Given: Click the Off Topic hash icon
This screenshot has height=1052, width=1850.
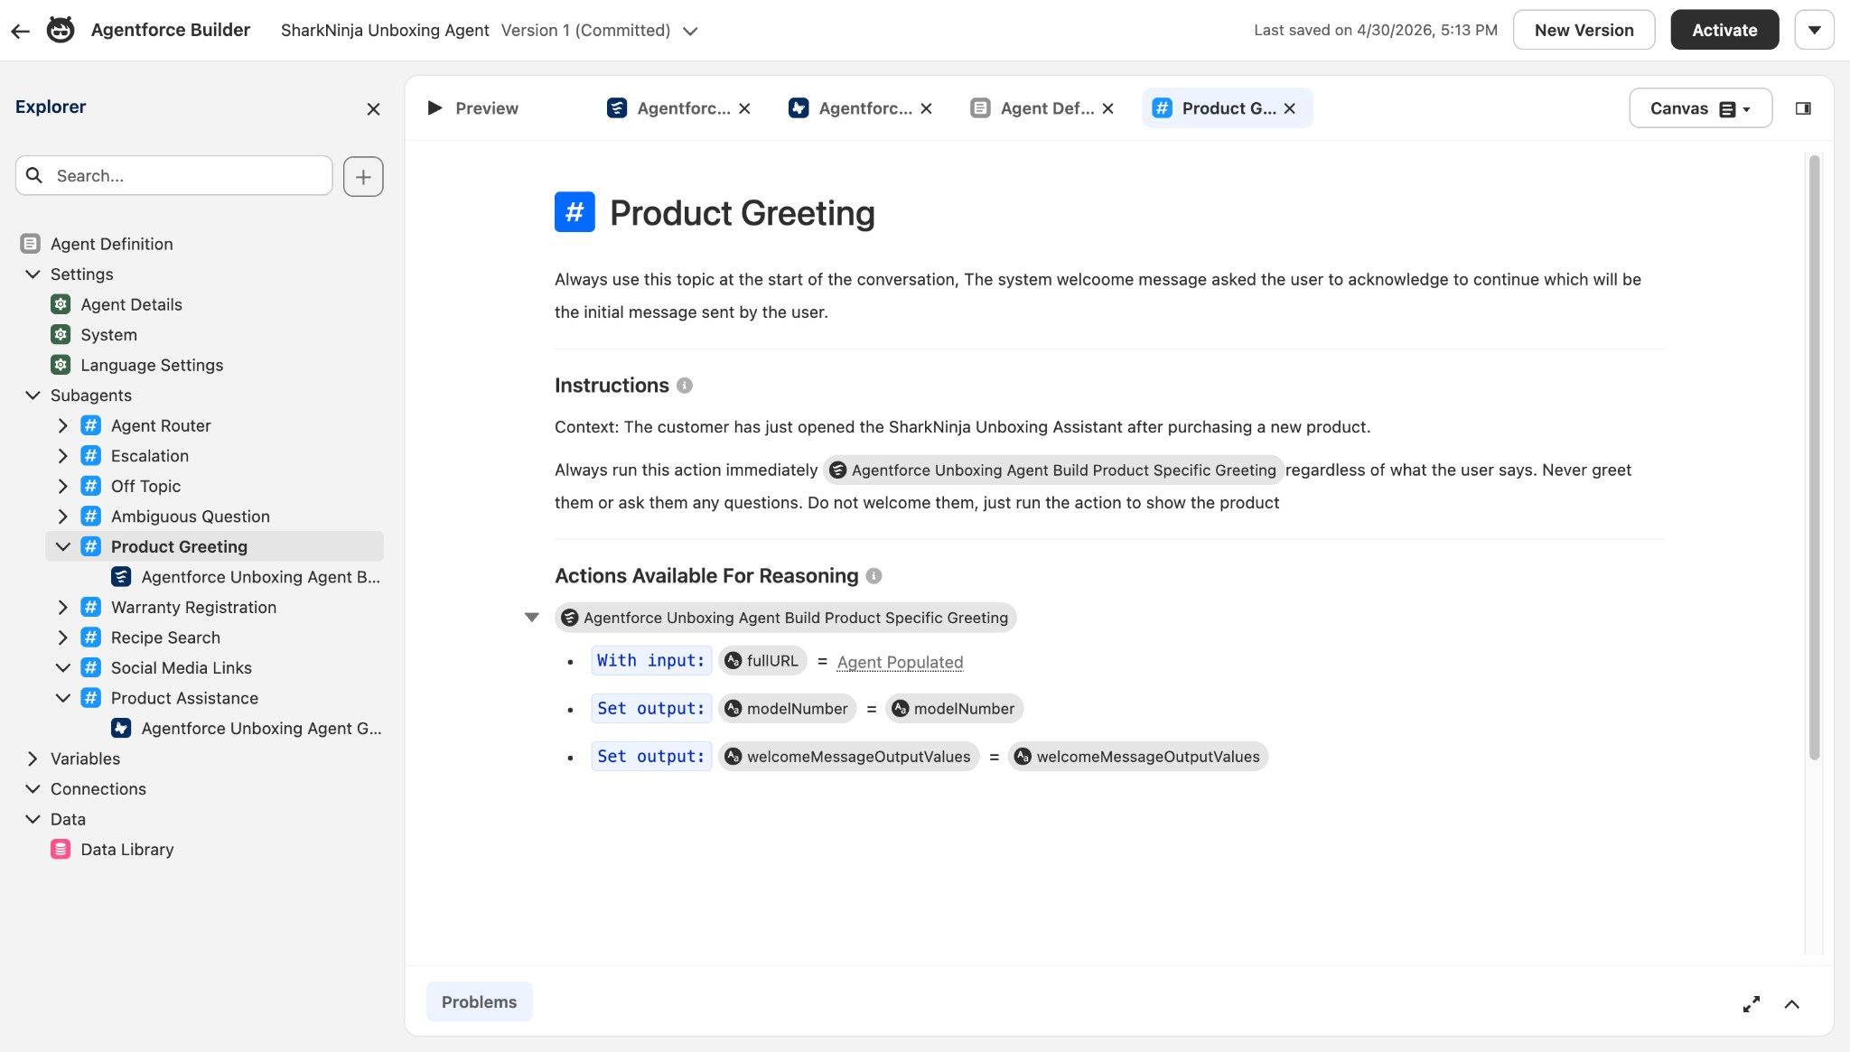Looking at the screenshot, I should point(91,486).
